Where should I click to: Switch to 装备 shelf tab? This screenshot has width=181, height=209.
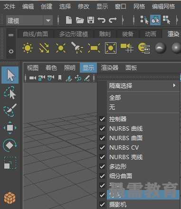128,34
